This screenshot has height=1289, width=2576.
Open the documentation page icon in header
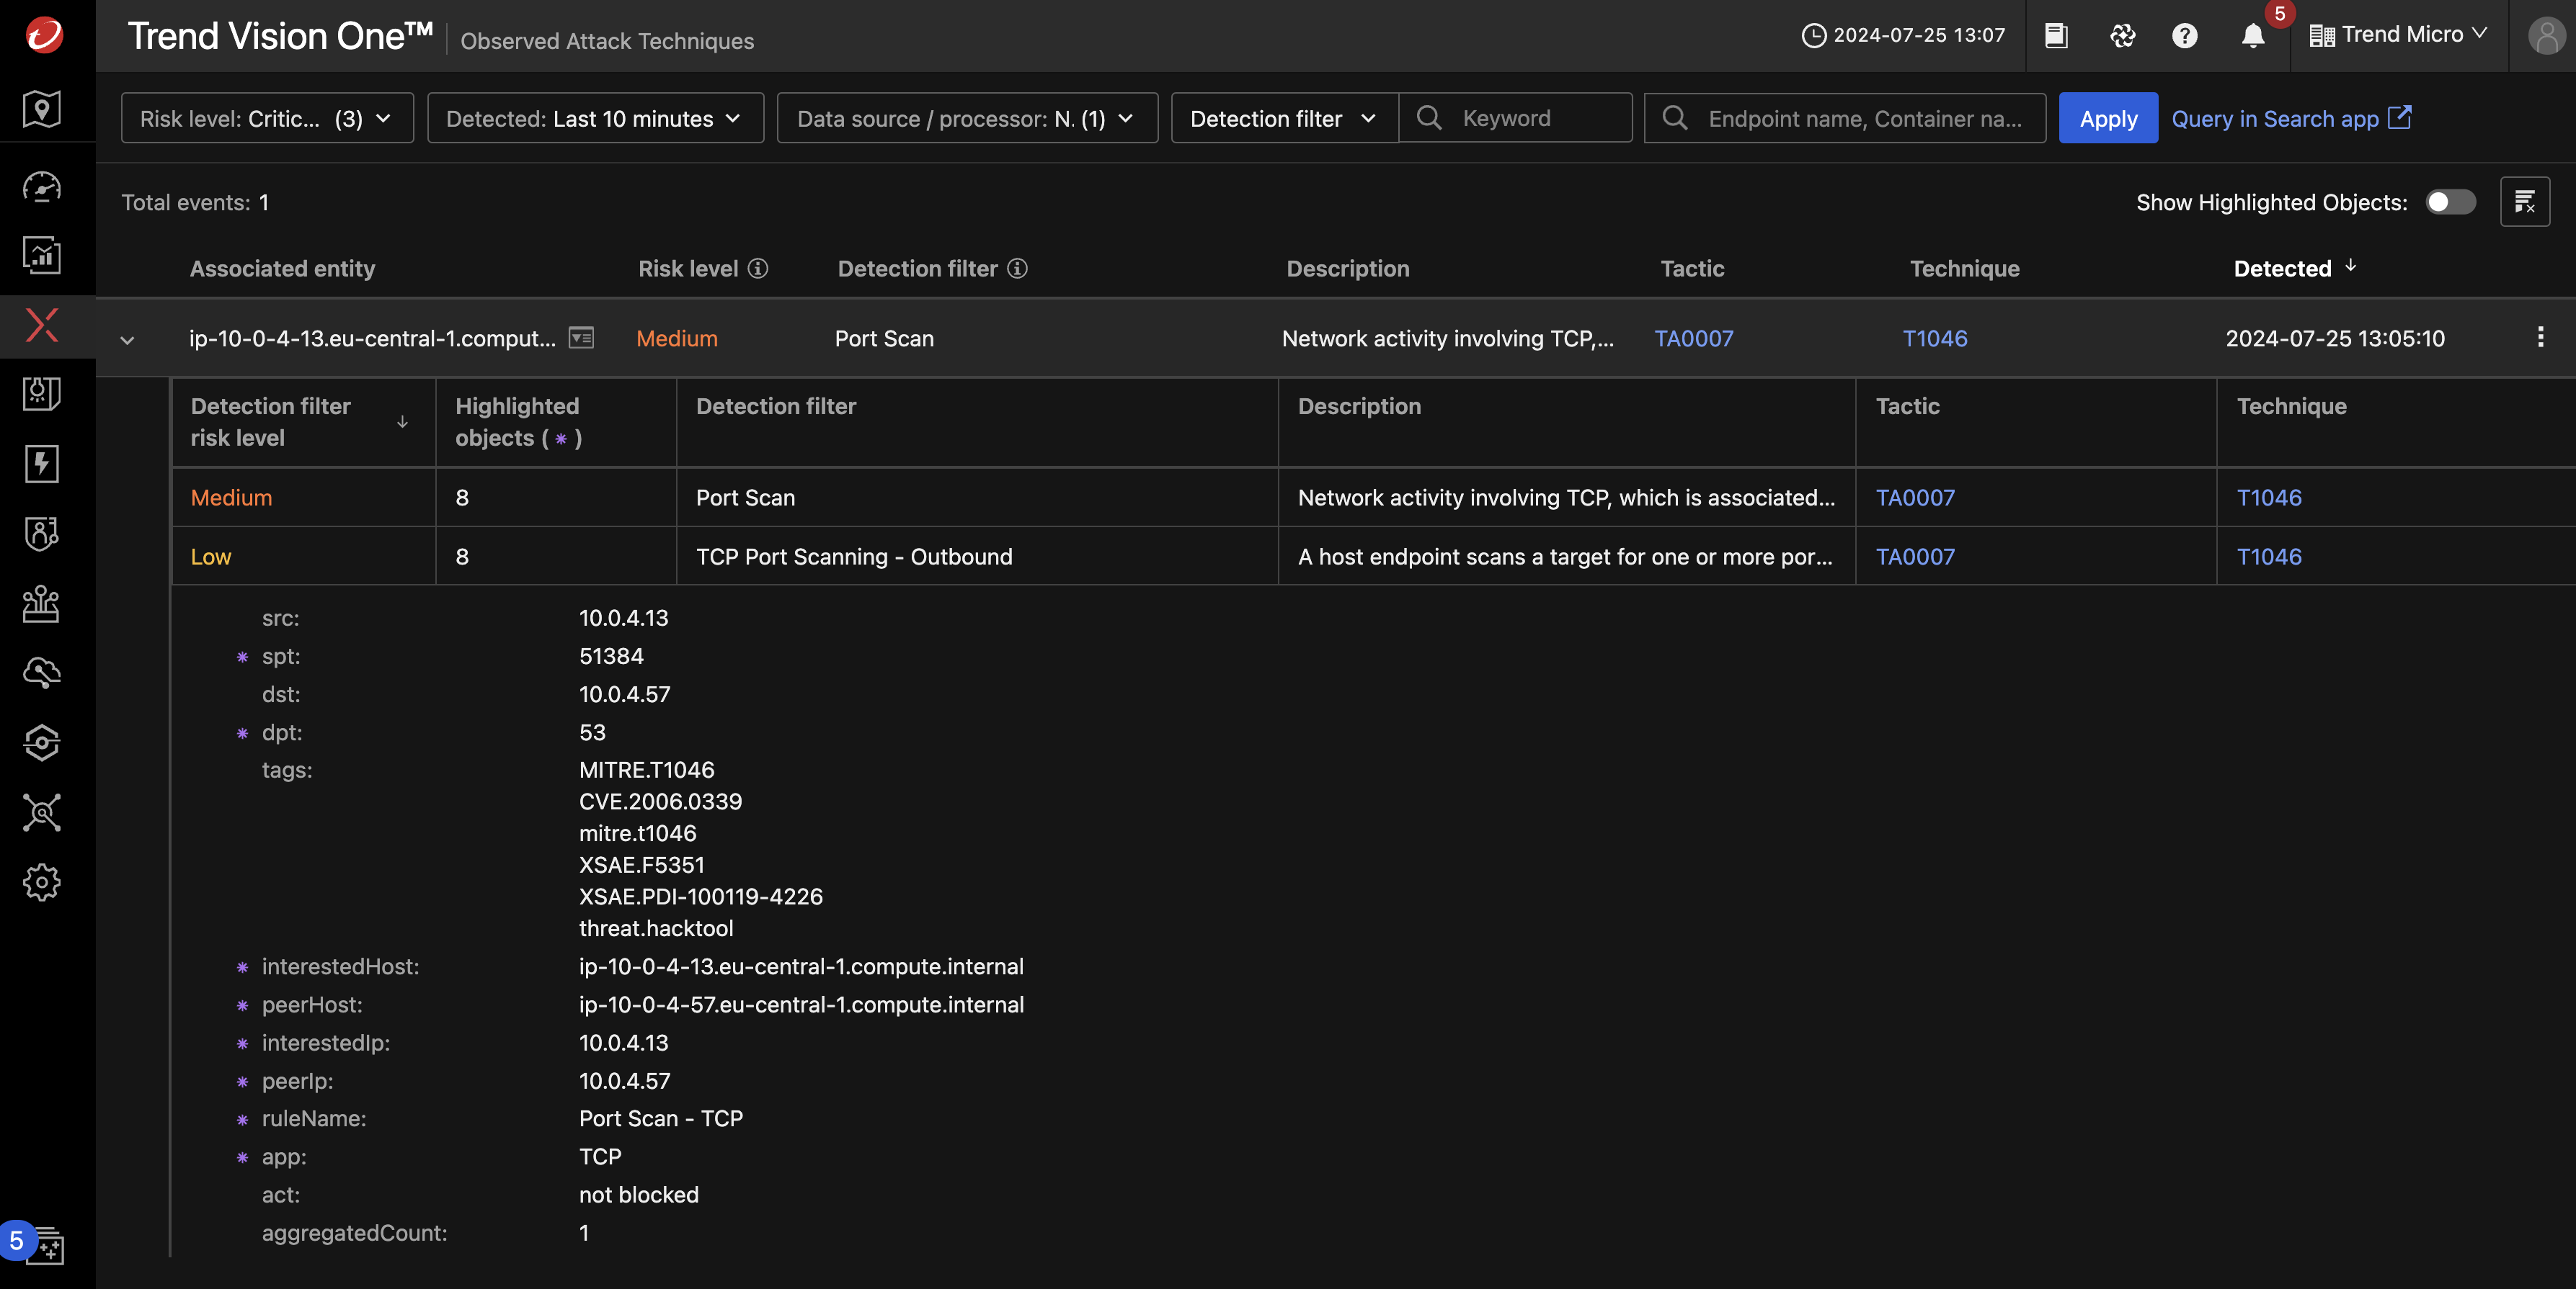[2056, 36]
